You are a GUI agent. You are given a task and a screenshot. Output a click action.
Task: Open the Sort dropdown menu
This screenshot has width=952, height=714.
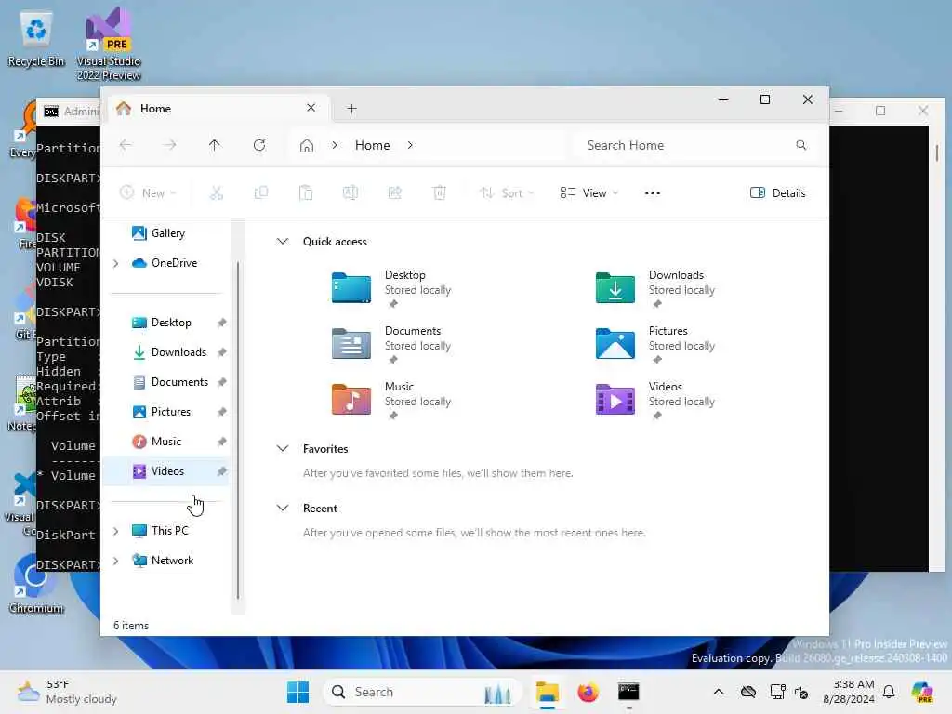point(507,193)
